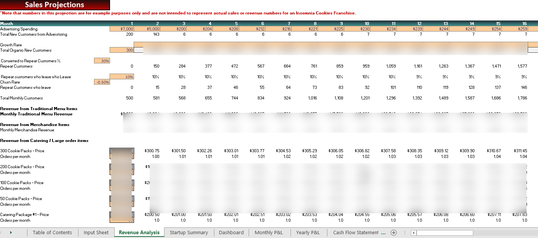
Task: Click the Advertising Spending row label
Action: click(19, 29)
